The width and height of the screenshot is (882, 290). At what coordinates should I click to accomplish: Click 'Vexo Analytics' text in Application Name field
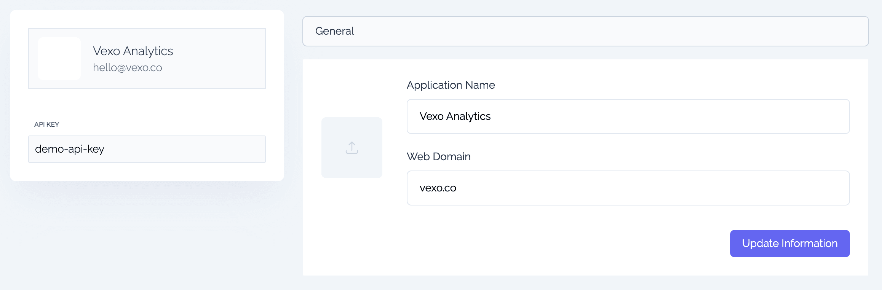[x=455, y=116]
